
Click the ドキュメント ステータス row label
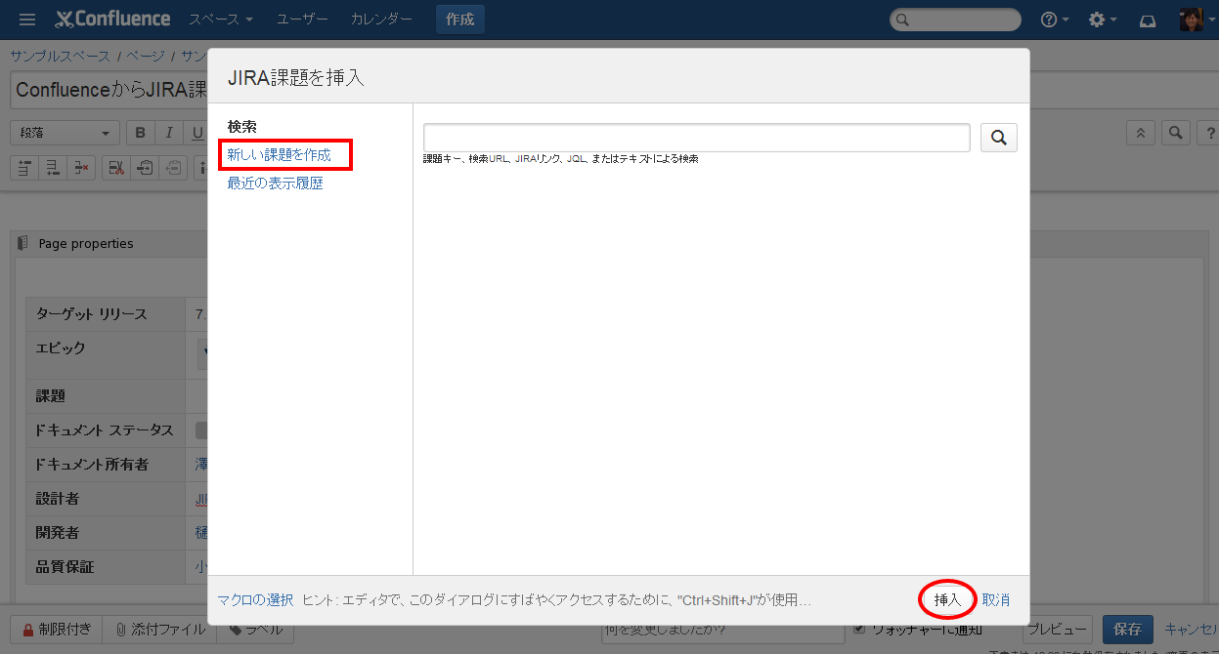(x=105, y=430)
